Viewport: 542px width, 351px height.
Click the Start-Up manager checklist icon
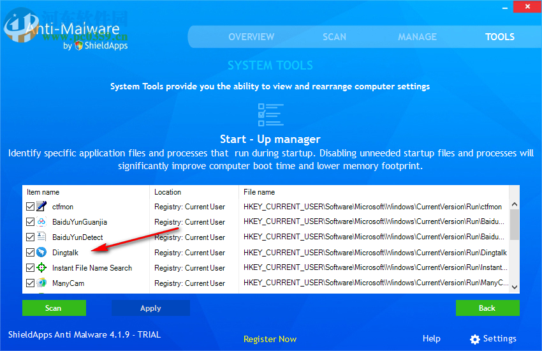click(x=270, y=114)
